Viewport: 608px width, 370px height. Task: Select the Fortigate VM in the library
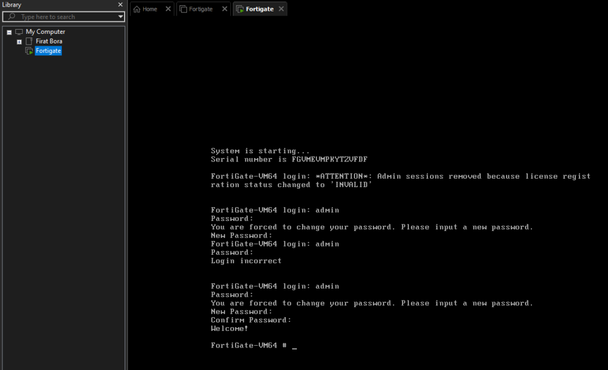pyautogui.click(x=48, y=51)
